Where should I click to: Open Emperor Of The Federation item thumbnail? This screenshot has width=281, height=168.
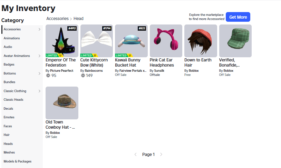tap(62, 41)
